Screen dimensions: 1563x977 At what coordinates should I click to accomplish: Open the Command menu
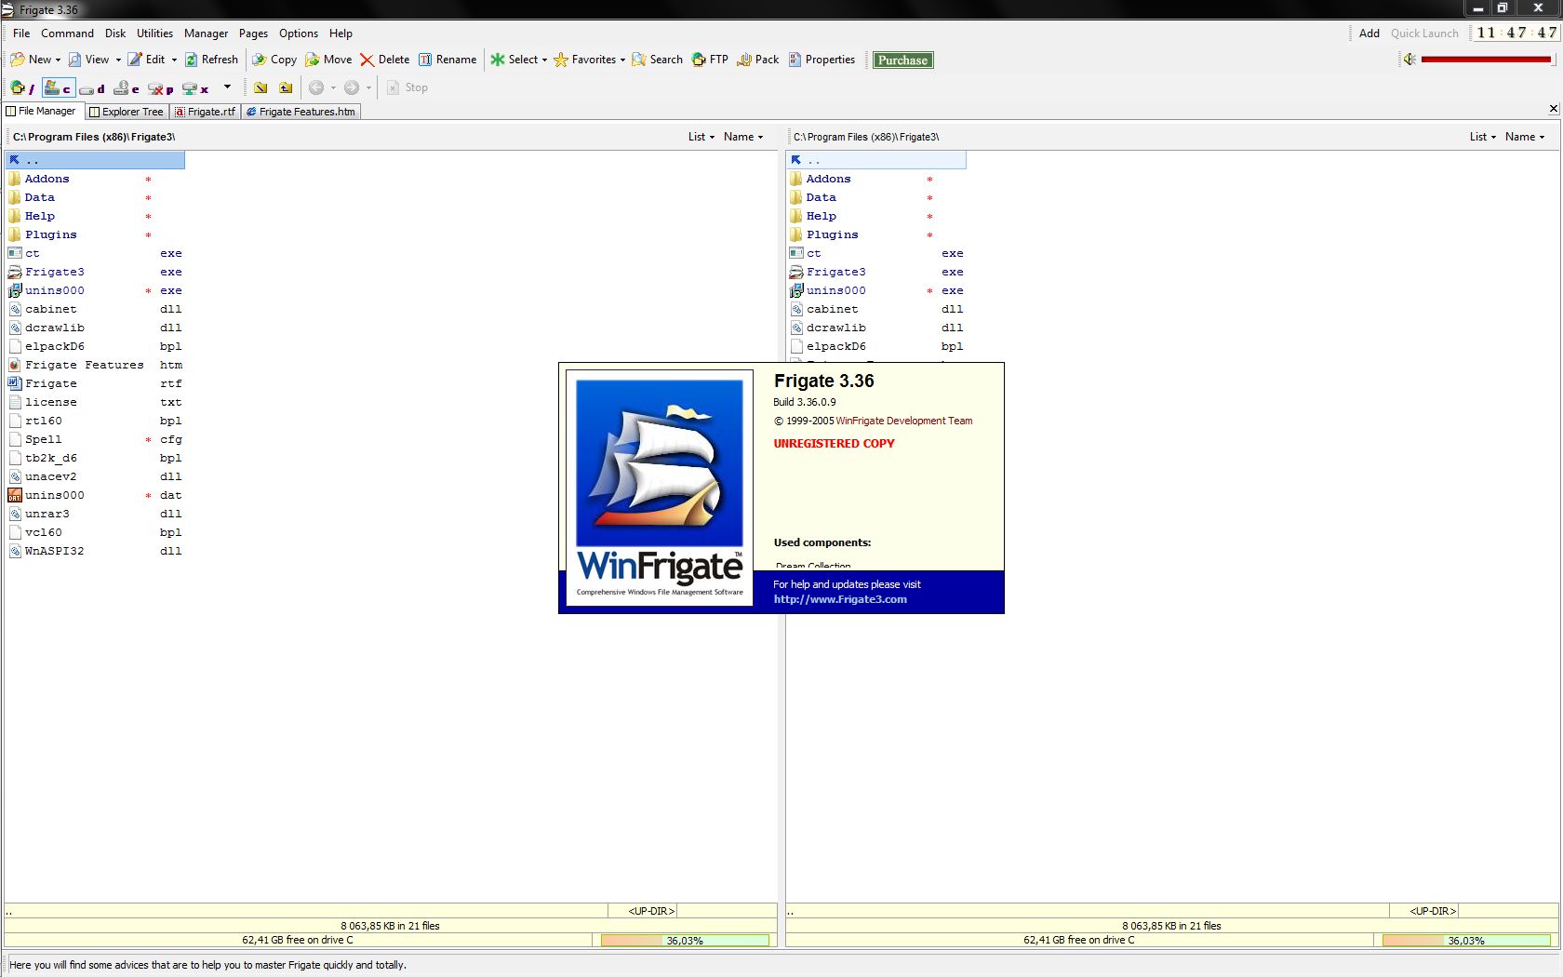(x=67, y=33)
